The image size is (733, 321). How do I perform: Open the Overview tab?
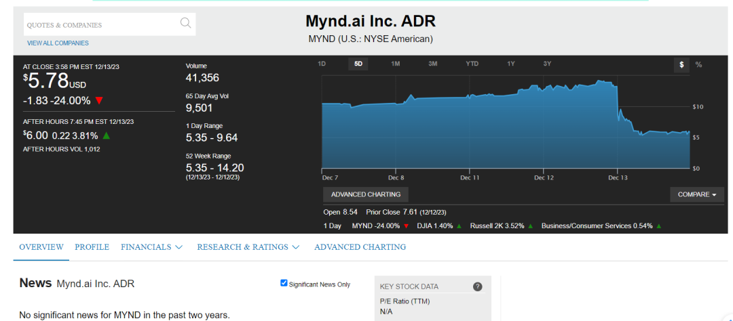pyautogui.click(x=41, y=247)
